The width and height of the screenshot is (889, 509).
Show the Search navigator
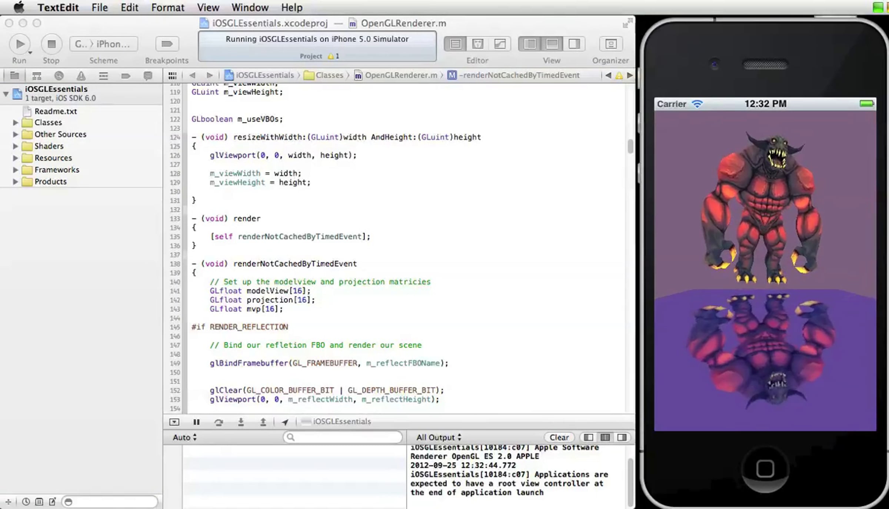[x=59, y=76]
